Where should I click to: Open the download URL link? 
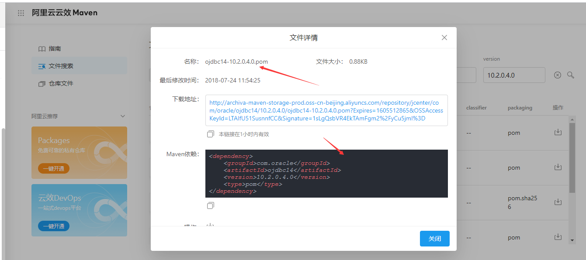point(326,110)
